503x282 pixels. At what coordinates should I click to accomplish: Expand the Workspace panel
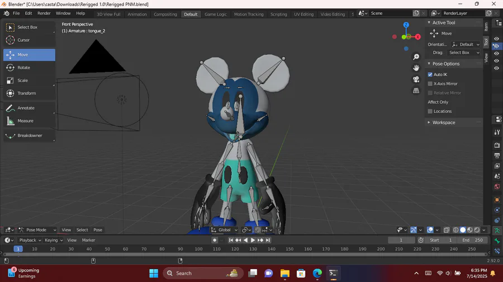pos(429,123)
